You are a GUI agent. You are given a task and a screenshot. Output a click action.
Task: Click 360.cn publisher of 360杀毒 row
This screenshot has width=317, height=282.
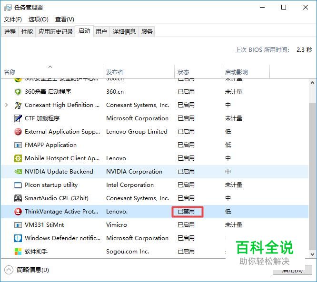pos(115,92)
